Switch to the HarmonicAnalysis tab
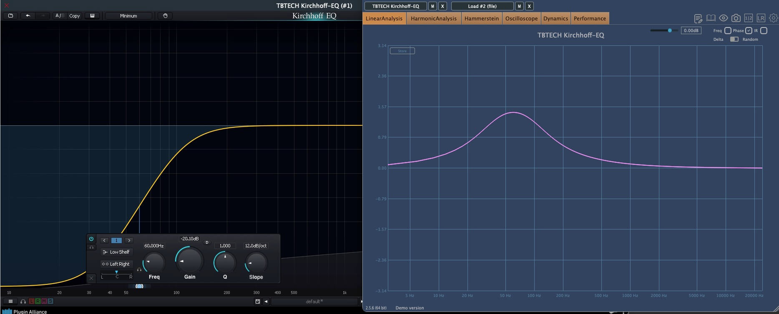This screenshot has height=314, width=779. 434,18
